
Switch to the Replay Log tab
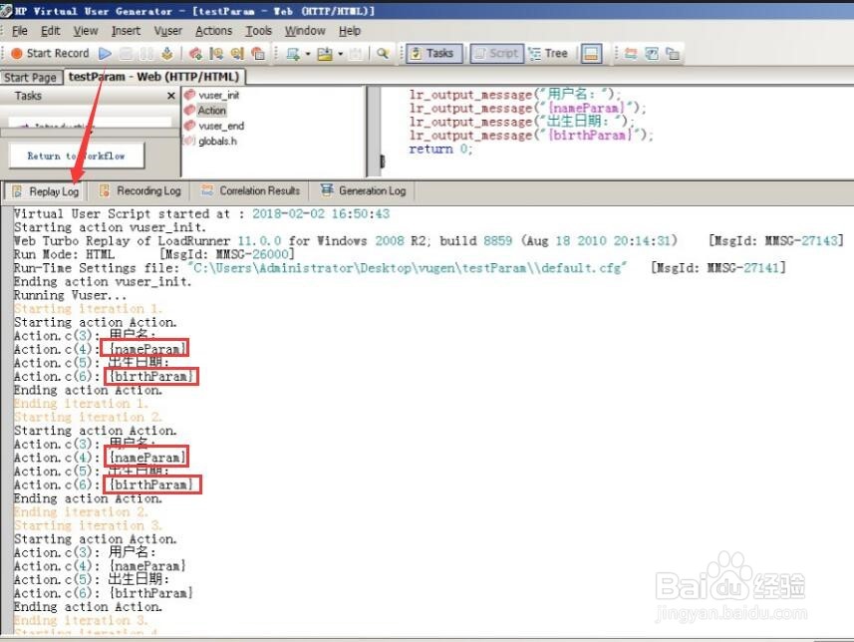coord(47,191)
